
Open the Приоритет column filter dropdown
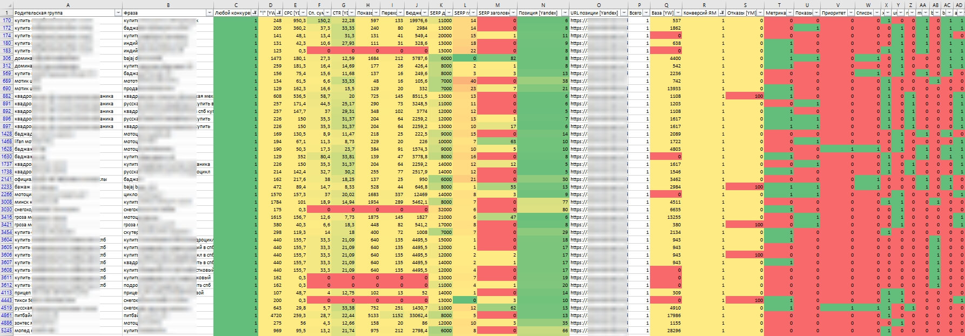852,13
